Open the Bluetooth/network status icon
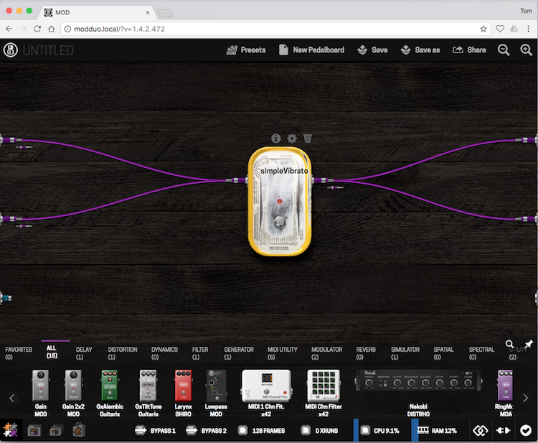The image size is (538, 443). [481, 430]
